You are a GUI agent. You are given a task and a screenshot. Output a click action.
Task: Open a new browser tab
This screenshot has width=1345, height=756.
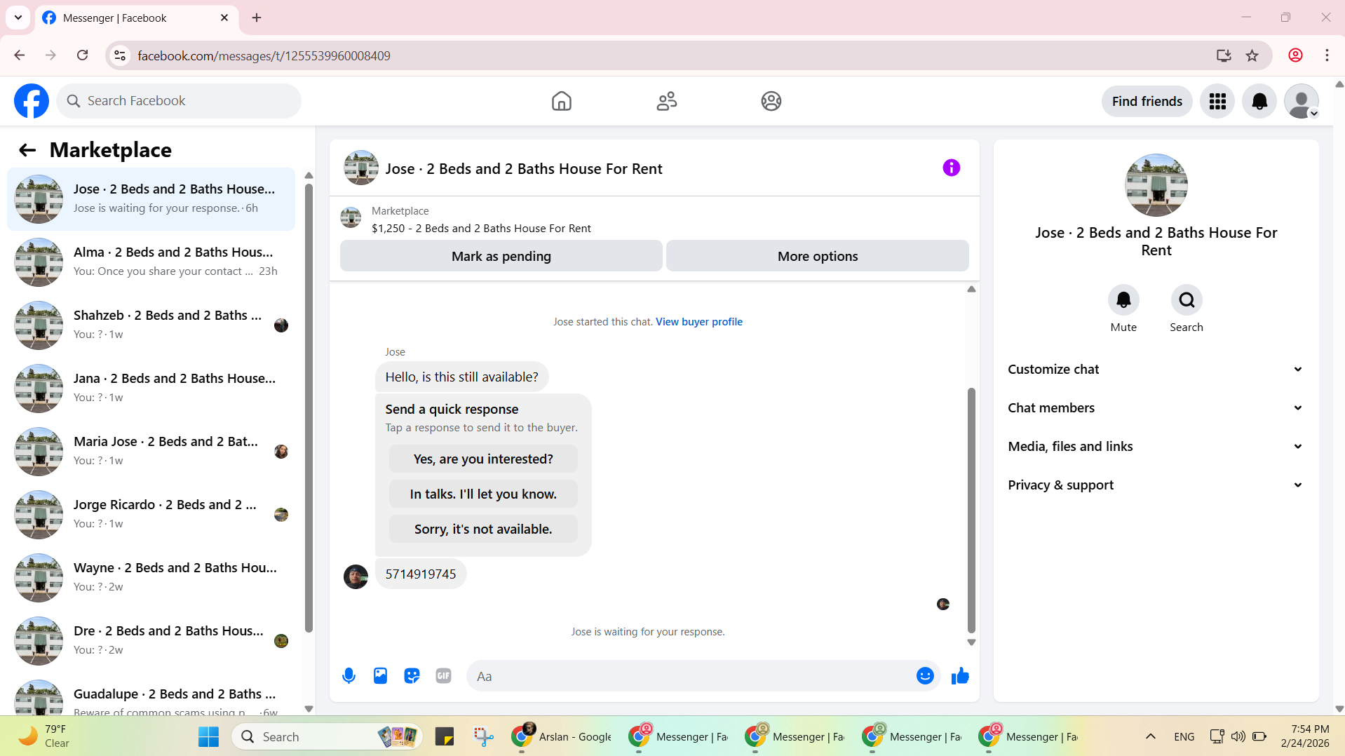tap(257, 18)
